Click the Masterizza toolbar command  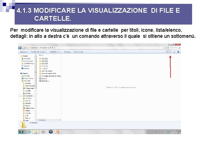(67, 52)
